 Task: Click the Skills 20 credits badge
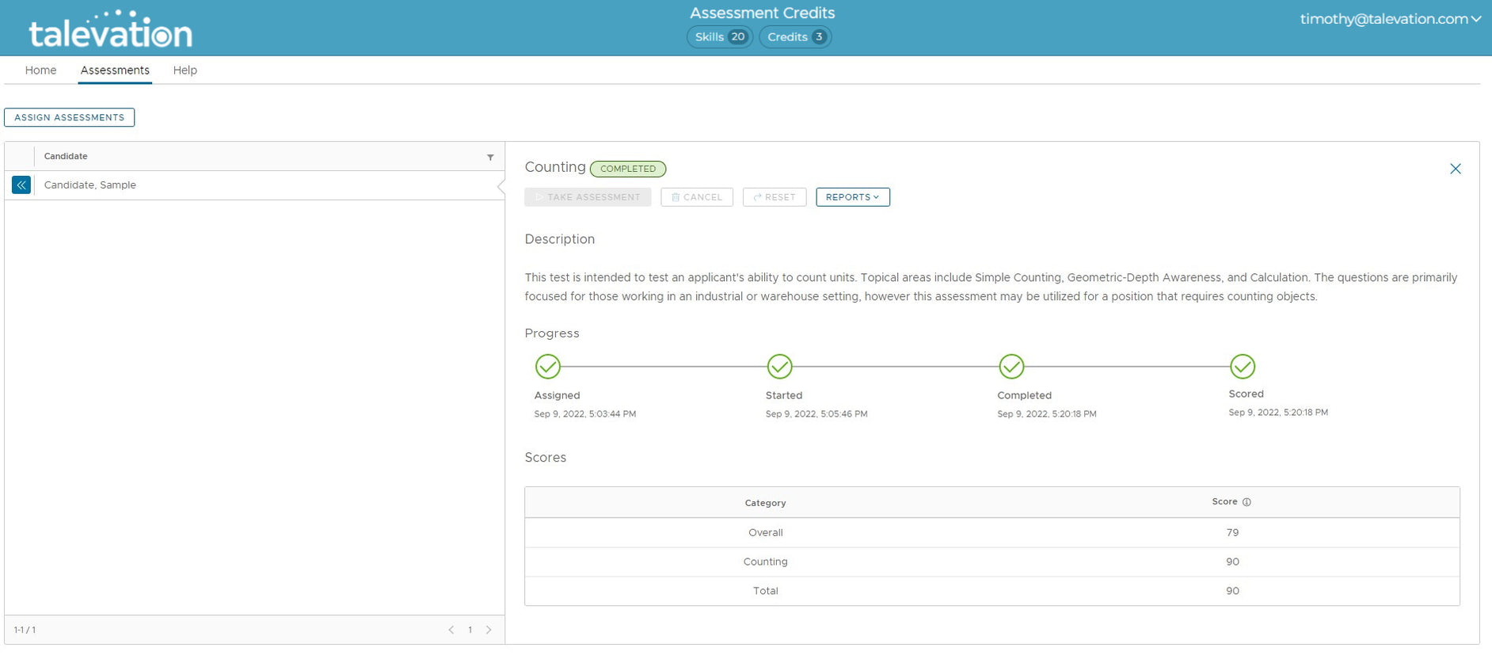(x=719, y=37)
